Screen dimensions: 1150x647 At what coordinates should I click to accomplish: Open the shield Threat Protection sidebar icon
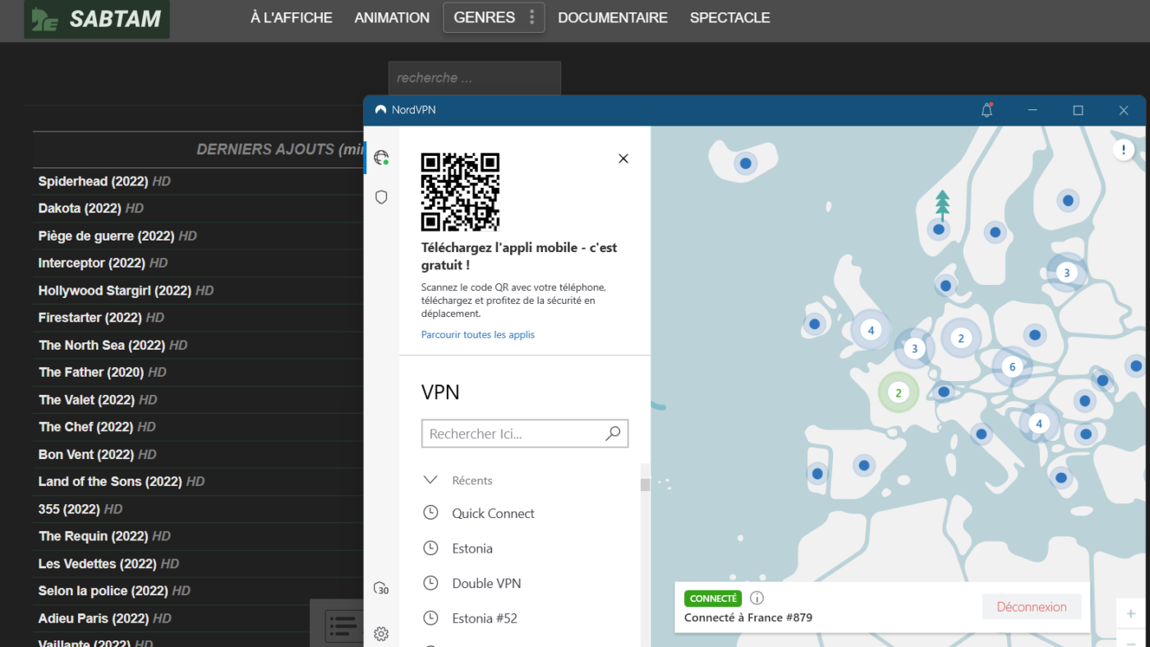[x=381, y=197]
